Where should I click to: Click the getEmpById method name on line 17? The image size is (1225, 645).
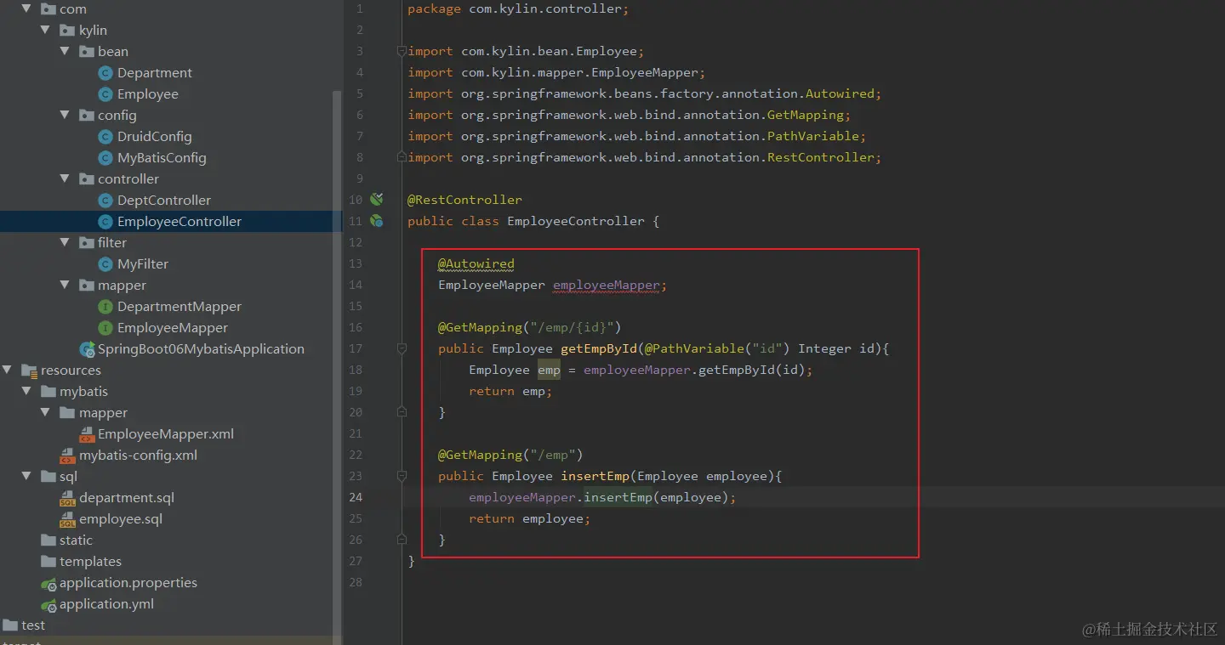pos(599,348)
